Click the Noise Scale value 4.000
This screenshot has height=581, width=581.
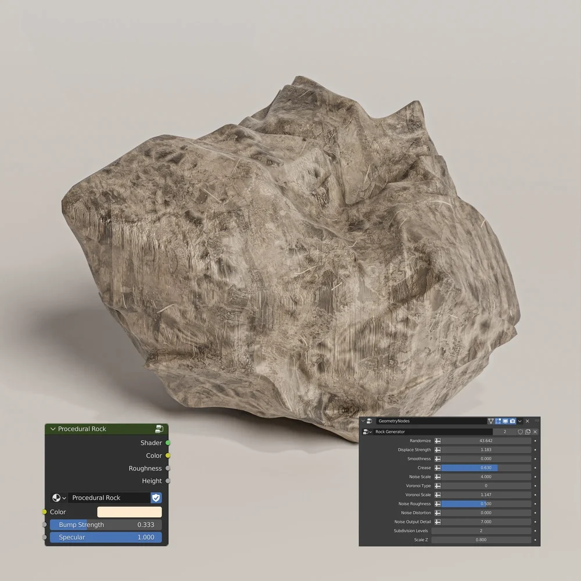click(486, 477)
